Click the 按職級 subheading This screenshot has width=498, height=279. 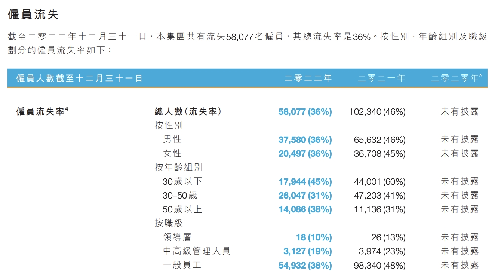169,223
